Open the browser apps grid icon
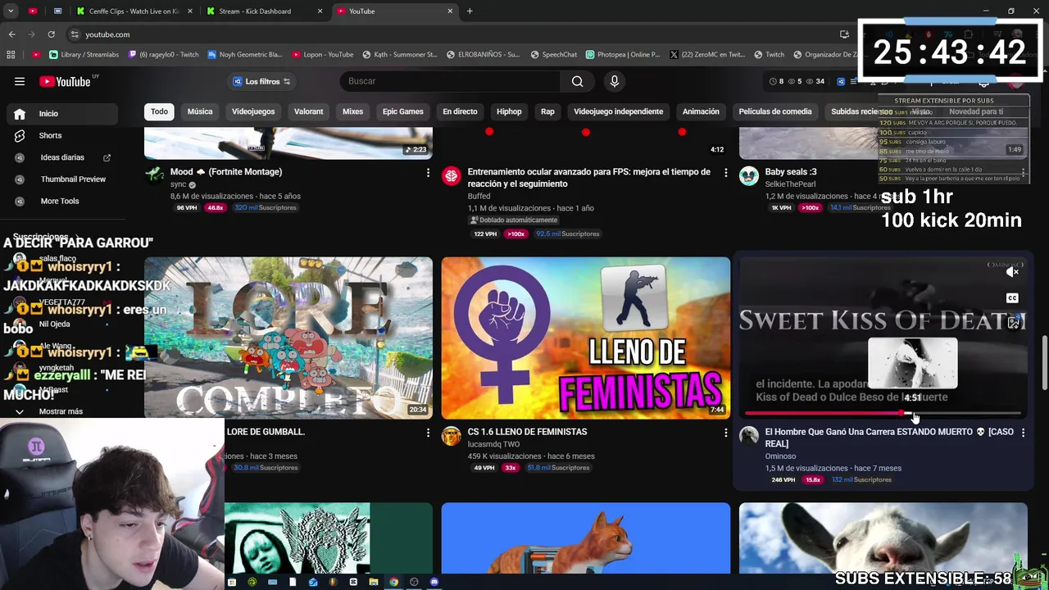This screenshot has height=590, width=1049. (x=11, y=55)
